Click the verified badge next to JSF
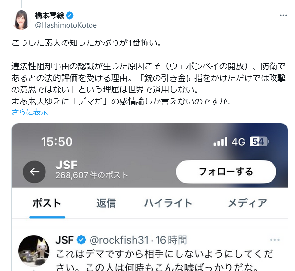295x271 pixels. 81,240
